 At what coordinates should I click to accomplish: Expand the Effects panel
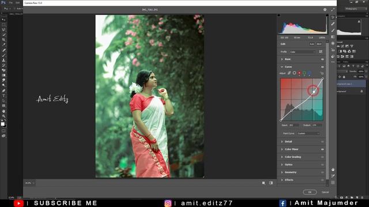pos(282,180)
